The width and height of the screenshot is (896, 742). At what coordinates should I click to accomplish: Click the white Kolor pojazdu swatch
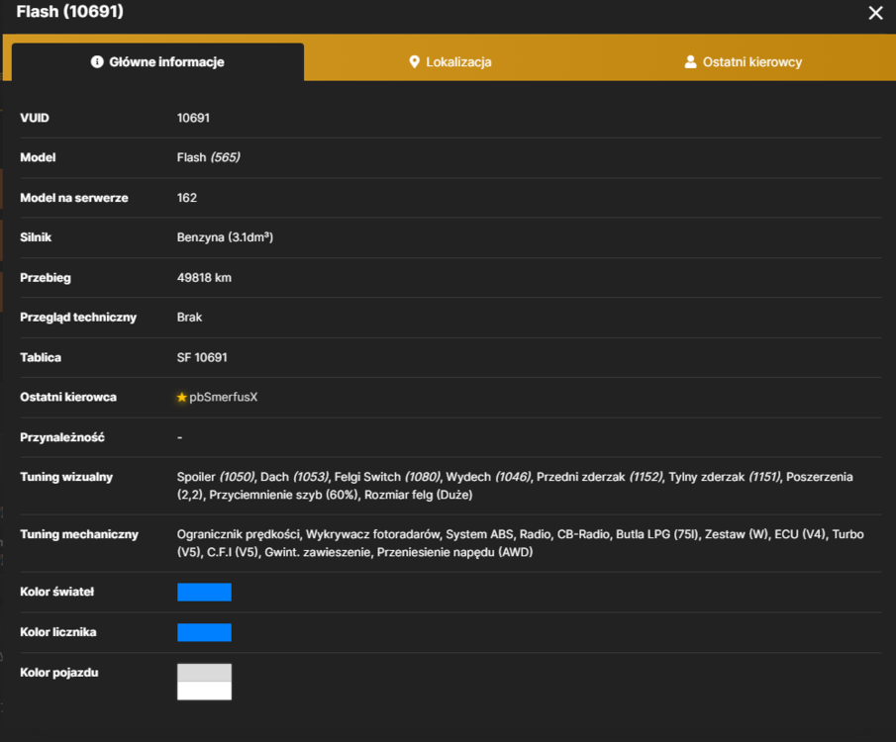pyautogui.click(x=204, y=691)
